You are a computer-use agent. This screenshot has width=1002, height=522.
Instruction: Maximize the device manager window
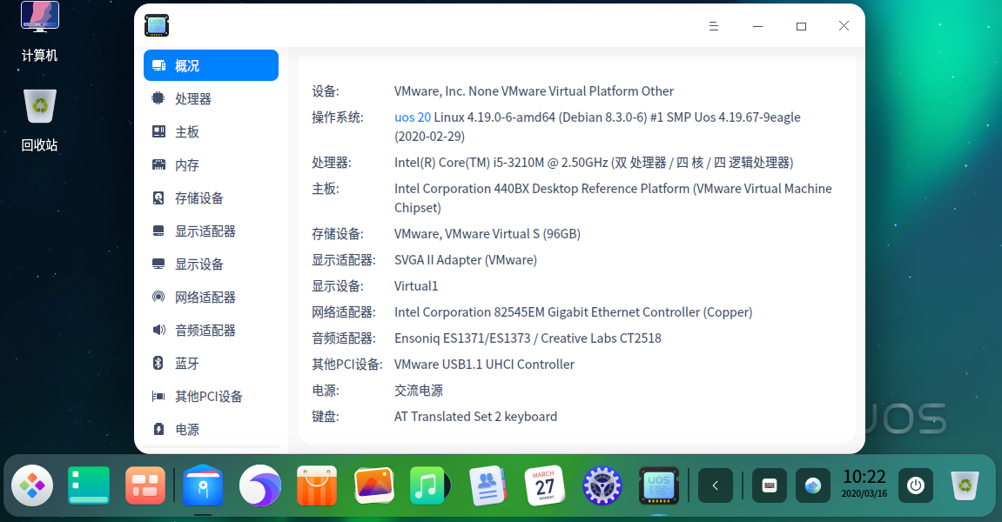pyautogui.click(x=802, y=26)
